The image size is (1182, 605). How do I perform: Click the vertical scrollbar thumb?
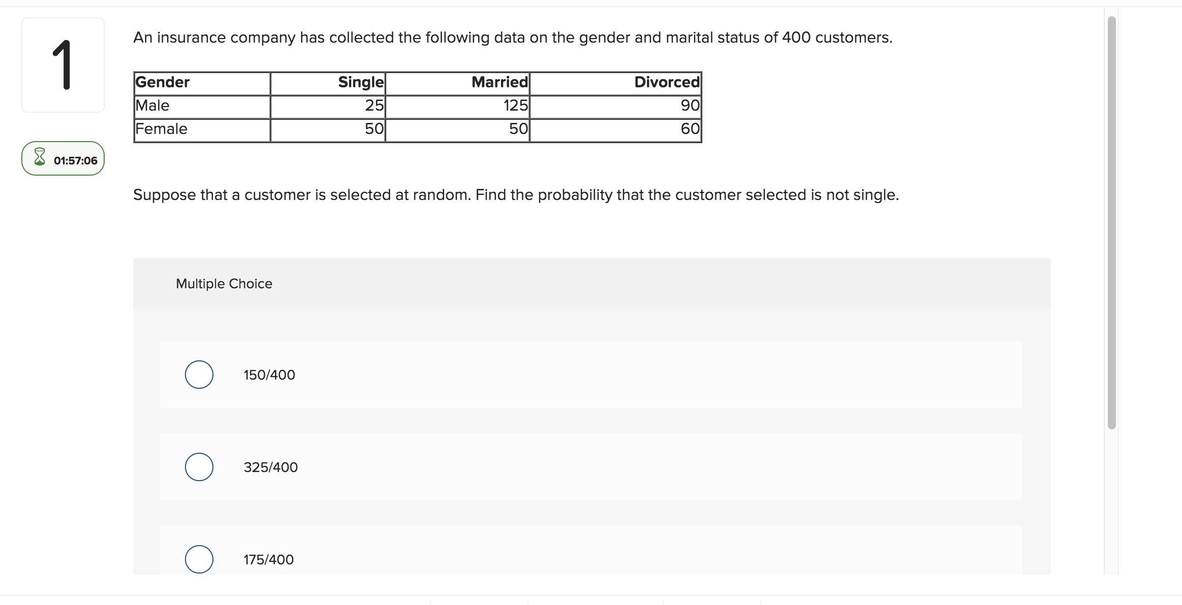click(1111, 223)
